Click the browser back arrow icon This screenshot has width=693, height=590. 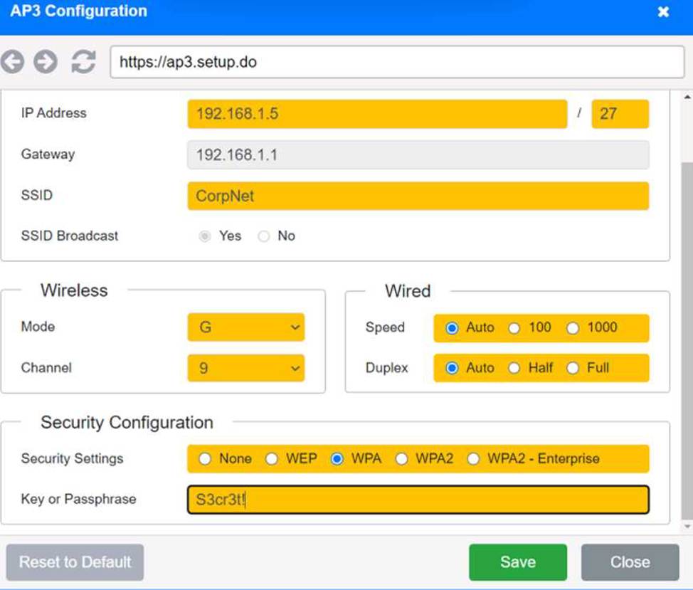[x=12, y=62]
